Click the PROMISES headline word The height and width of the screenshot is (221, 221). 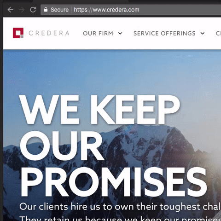114,182
